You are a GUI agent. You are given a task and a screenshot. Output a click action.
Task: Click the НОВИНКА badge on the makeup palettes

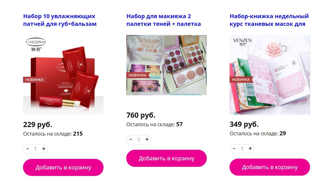[x=138, y=75]
